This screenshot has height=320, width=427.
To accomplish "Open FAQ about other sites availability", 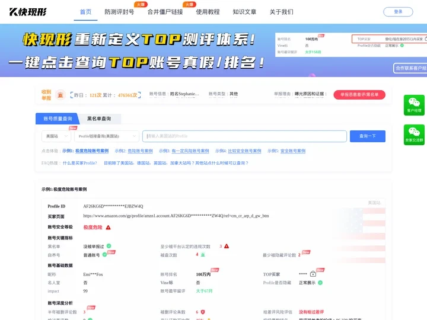I will coord(176,163).
